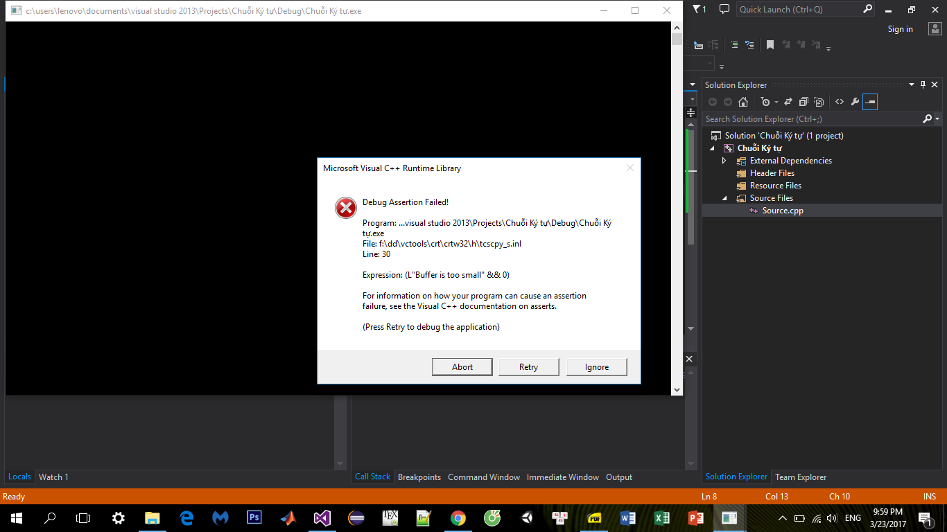
Task: Open the Team Explorer tab
Action: click(801, 477)
